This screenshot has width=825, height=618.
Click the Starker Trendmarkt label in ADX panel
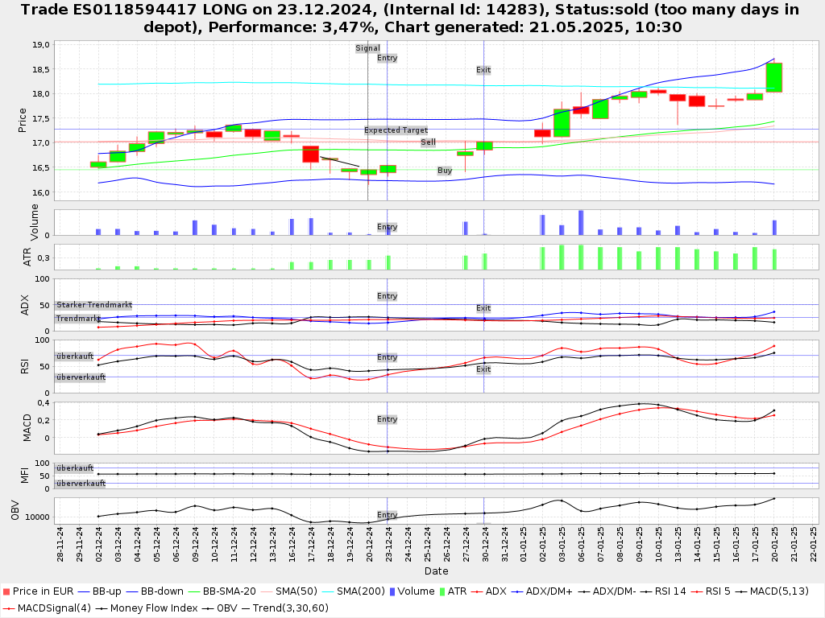[x=94, y=306]
